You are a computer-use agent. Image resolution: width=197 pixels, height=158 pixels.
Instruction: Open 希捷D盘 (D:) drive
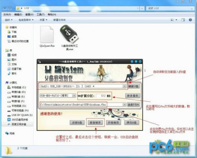pos(17,92)
